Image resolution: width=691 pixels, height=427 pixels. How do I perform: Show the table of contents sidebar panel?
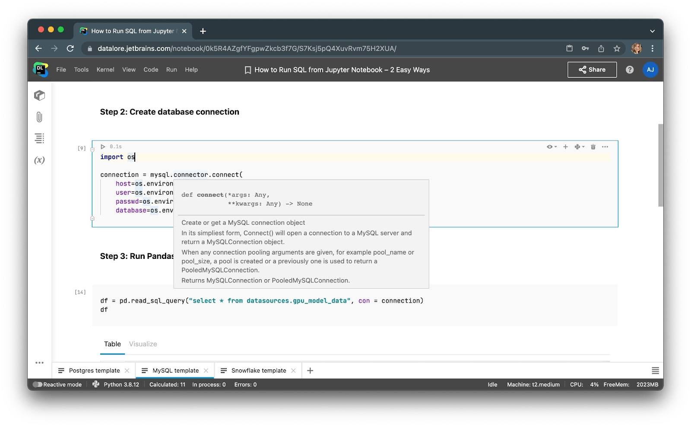pyautogui.click(x=39, y=138)
